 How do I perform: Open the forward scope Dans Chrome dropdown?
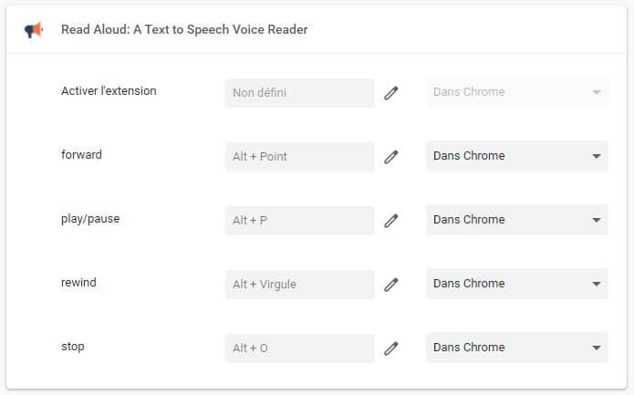tap(517, 156)
